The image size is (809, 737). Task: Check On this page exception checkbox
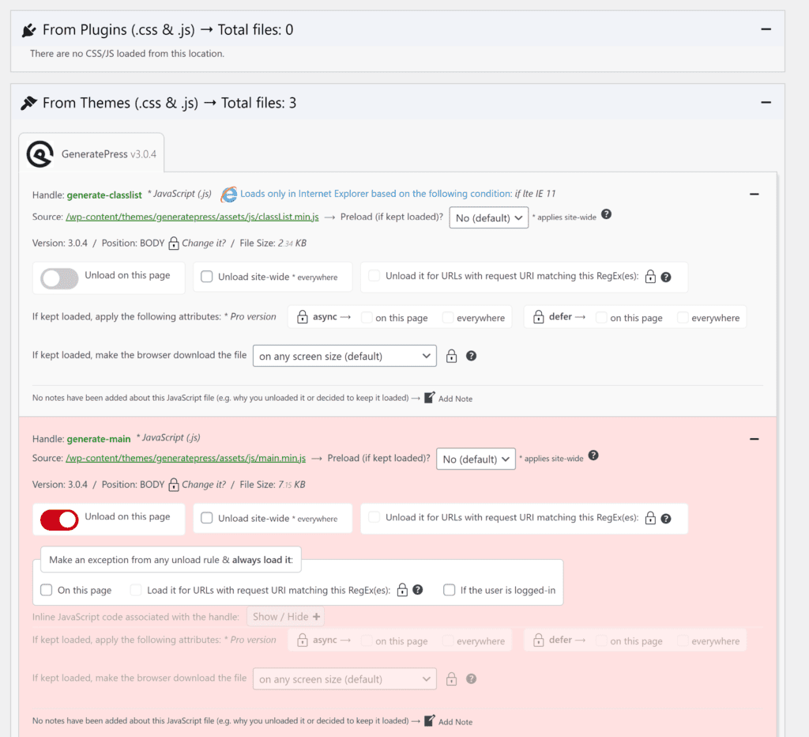pos(47,590)
